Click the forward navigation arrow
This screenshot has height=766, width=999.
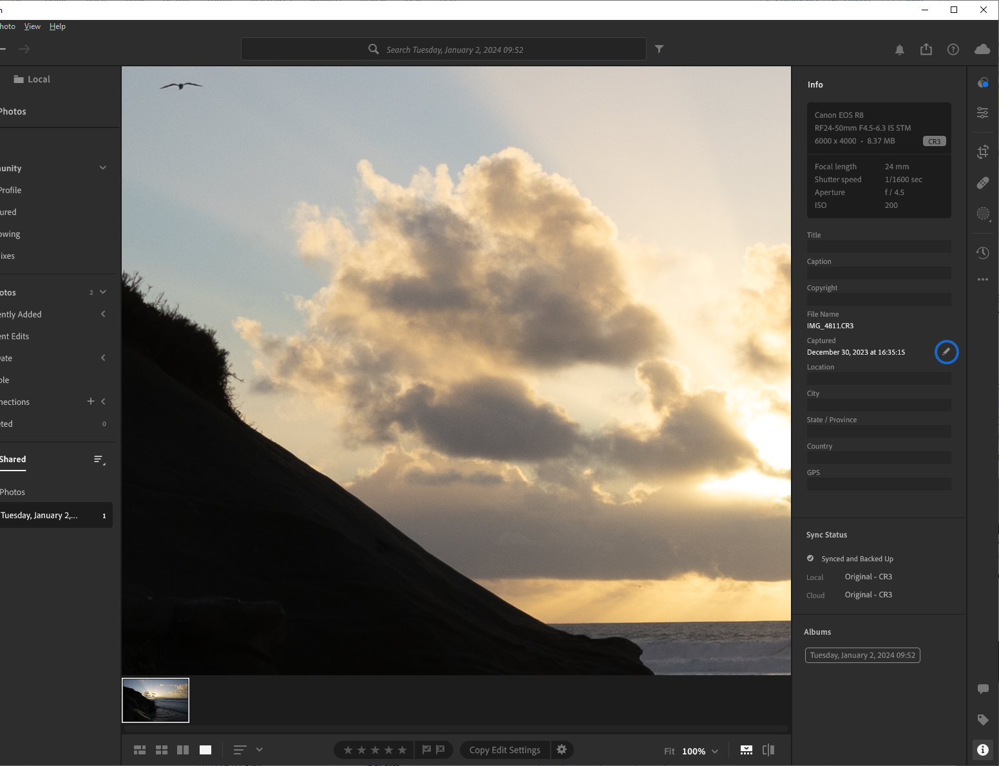coord(24,49)
